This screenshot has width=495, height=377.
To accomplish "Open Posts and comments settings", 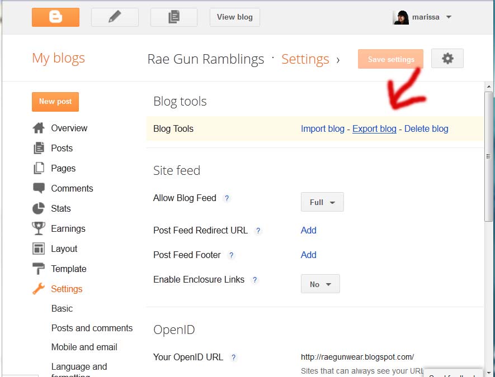I will [x=92, y=328].
